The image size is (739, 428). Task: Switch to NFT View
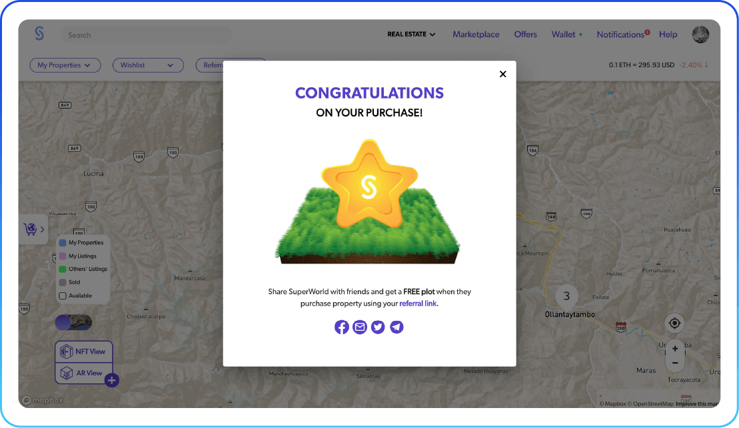point(84,351)
